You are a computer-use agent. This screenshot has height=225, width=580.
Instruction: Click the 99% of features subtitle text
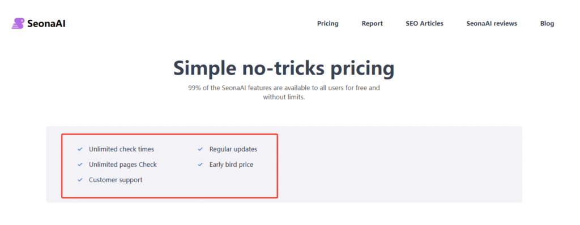(284, 93)
